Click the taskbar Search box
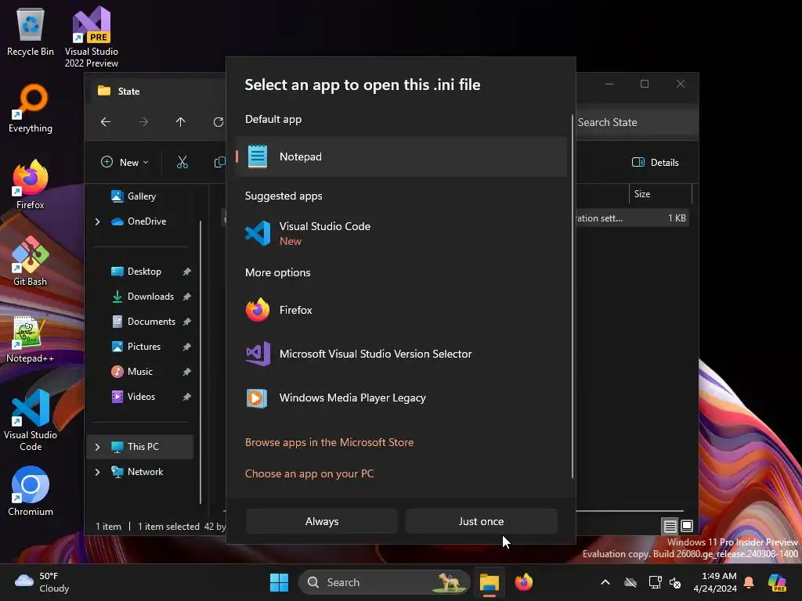This screenshot has width=802, height=601. point(384,582)
